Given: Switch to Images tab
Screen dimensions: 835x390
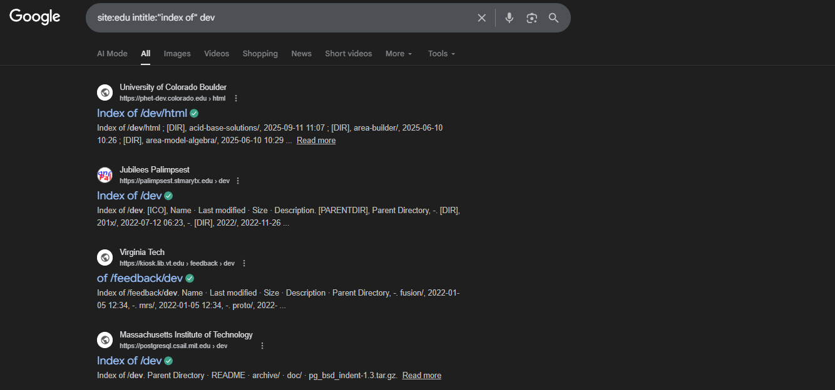Looking at the screenshot, I should [177, 54].
